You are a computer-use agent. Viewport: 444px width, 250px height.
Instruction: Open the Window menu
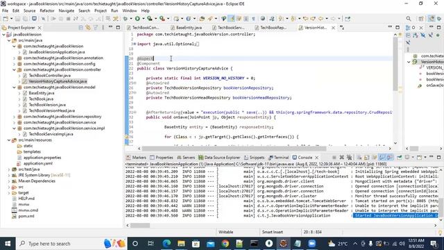pyautogui.click(x=130, y=11)
